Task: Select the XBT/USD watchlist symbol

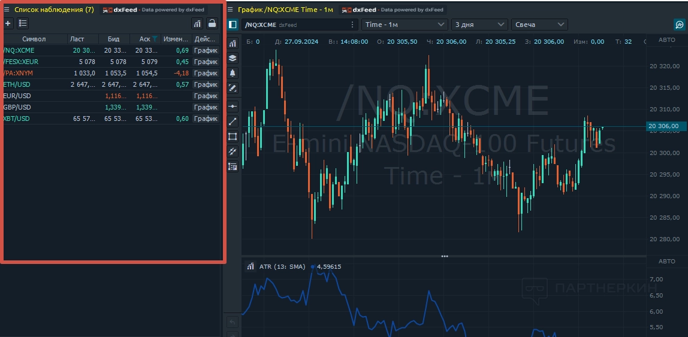Action: [17, 119]
